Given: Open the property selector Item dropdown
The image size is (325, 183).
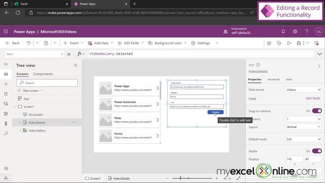Looking at the screenshot, I should coord(34,54).
